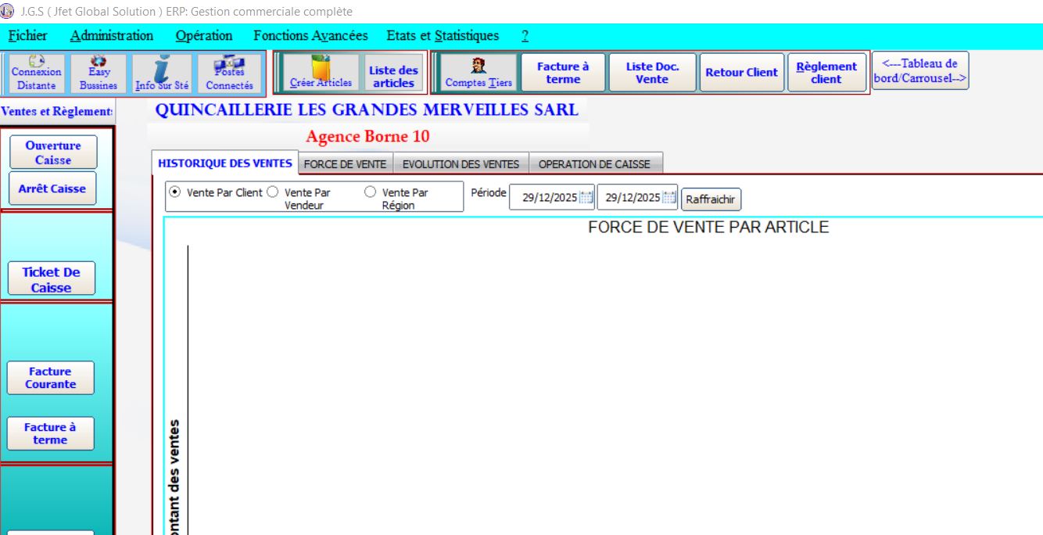Click Ouverture Caisse button in sidebar
This screenshot has width=1043, height=535.
point(53,153)
